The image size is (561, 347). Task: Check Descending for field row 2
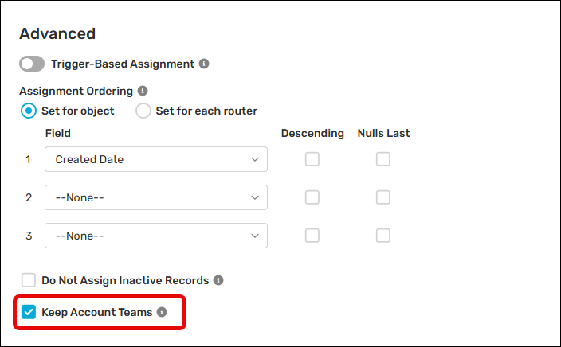click(312, 197)
